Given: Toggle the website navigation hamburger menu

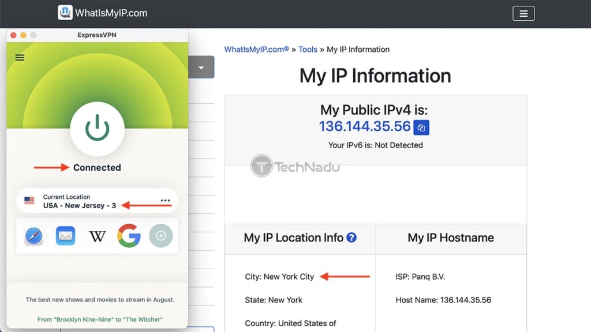Looking at the screenshot, I should click(523, 14).
